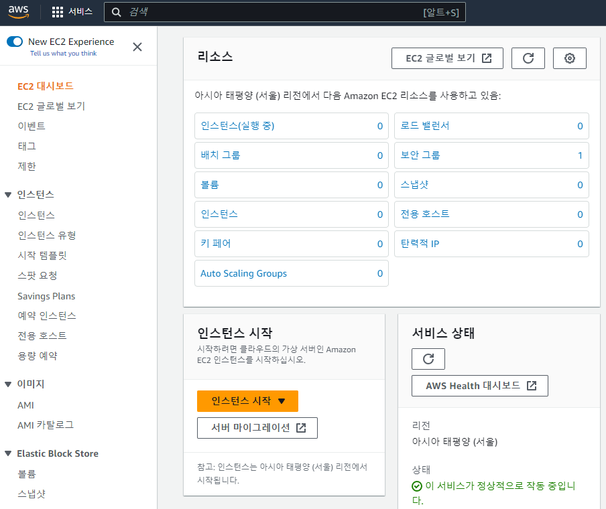Open 보안 그룹 resource link
This screenshot has width=606, height=509.
(420, 155)
